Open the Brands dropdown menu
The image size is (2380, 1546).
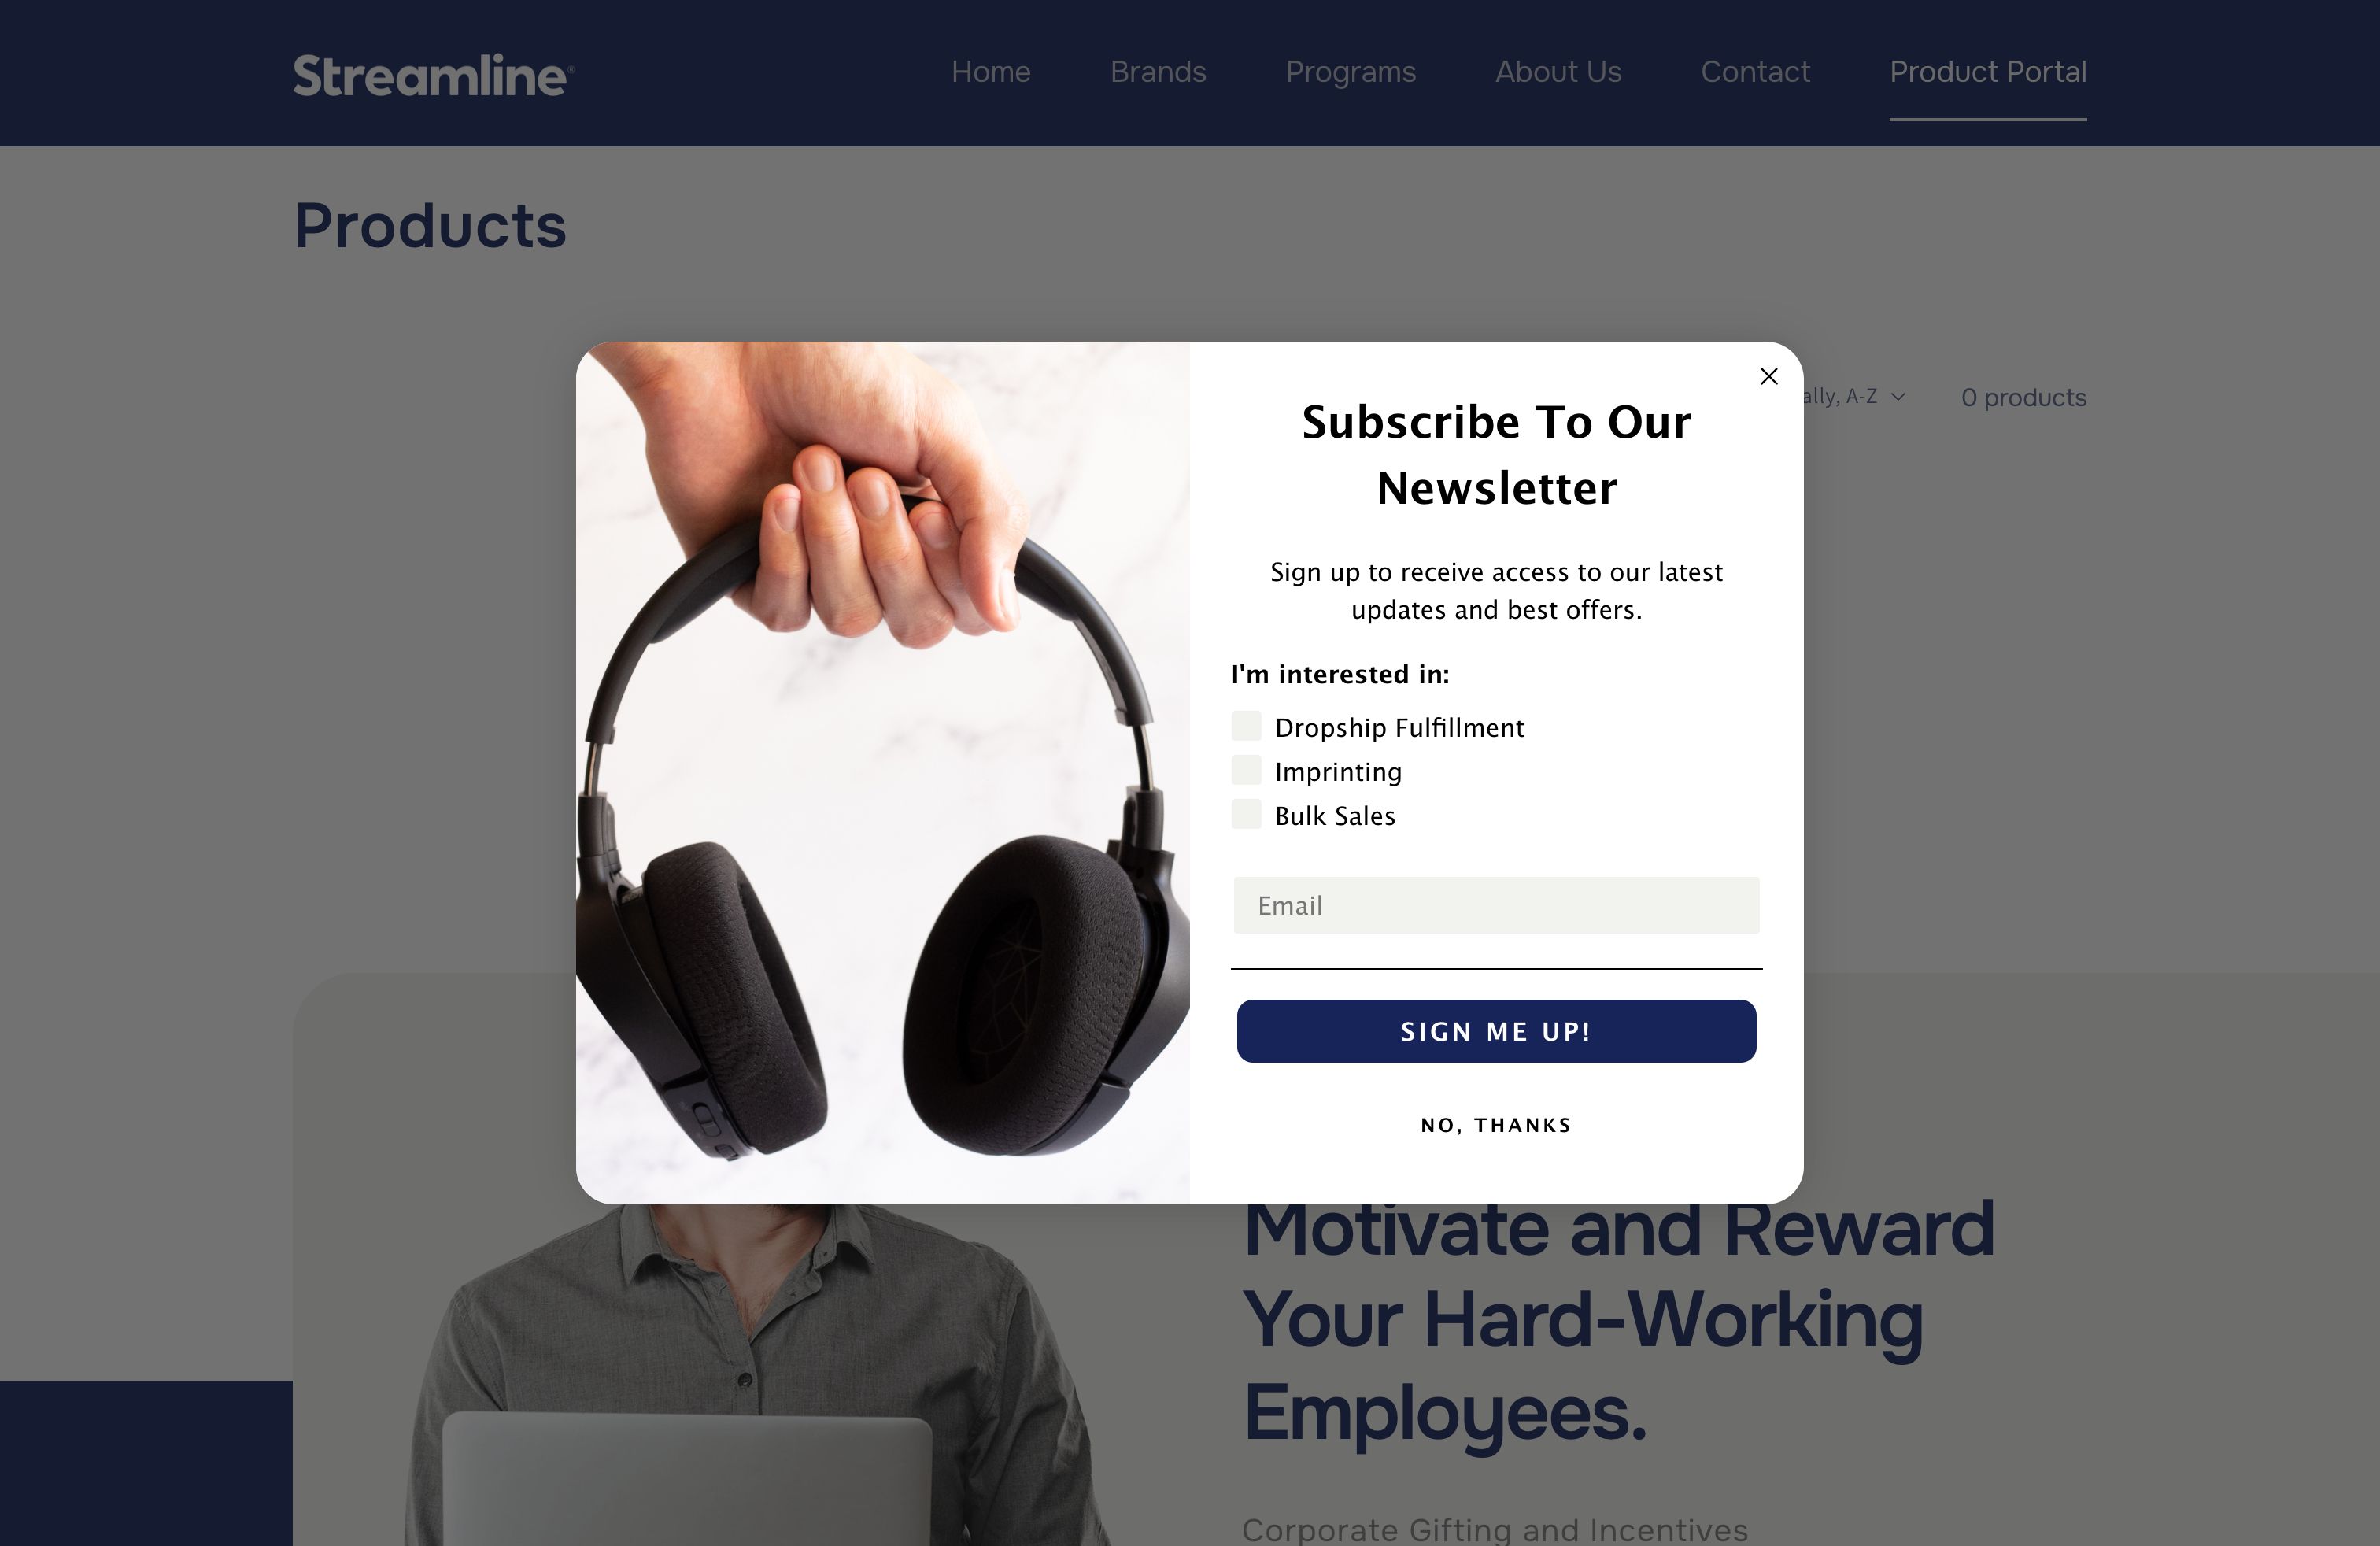tap(1157, 71)
